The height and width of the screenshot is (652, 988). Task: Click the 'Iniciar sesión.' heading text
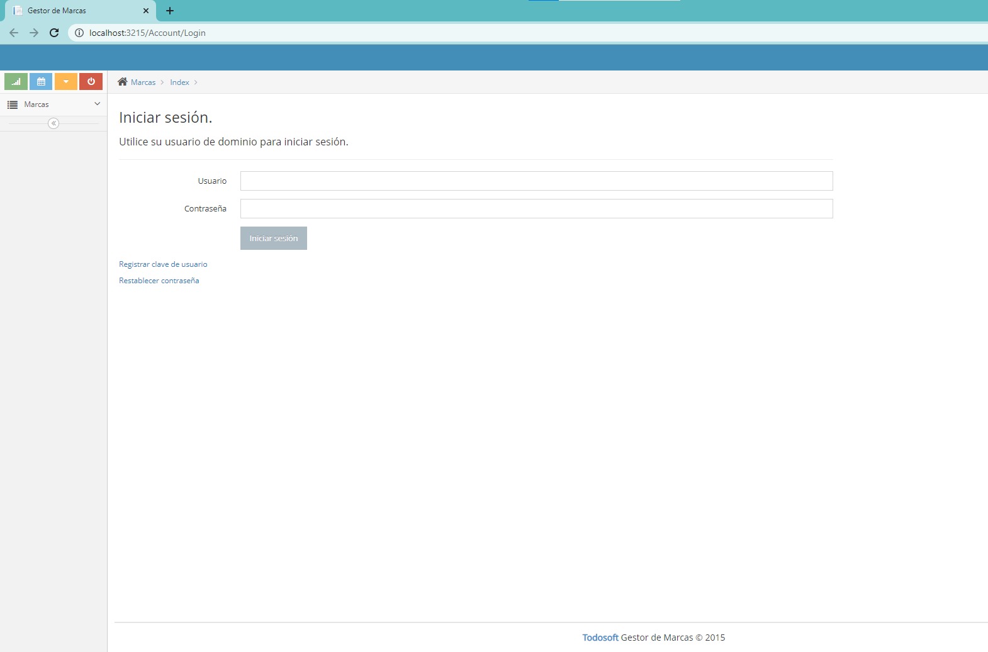(166, 118)
